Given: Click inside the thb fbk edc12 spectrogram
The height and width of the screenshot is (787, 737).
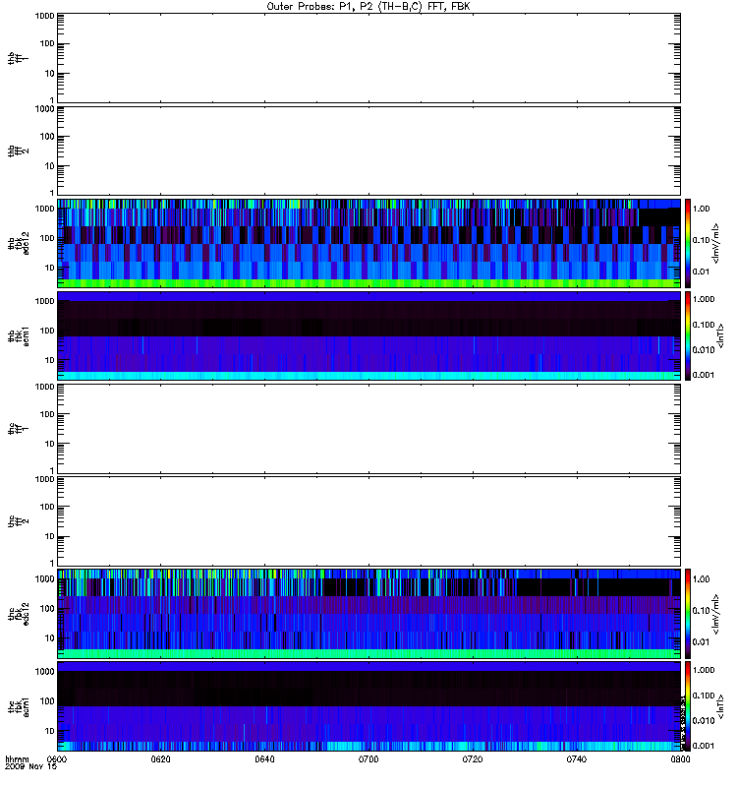Looking at the screenshot, I should (x=368, y=243).
